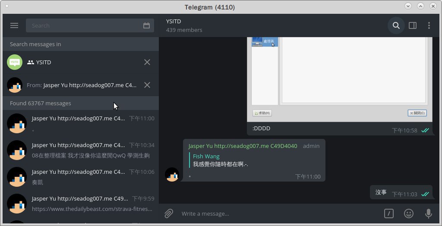Image resolution: width=442 pixels, height=226 pixels.
Task: Open the emoji picker
Action: 409,213
